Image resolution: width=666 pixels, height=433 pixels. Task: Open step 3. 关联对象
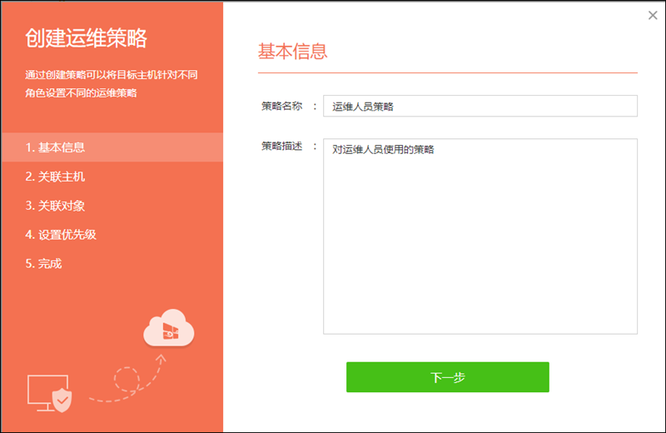[x=55, y=206]
